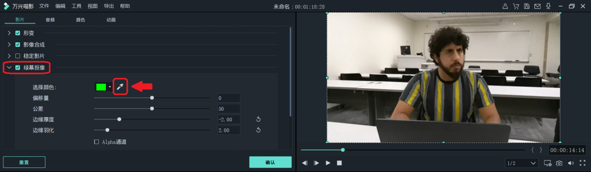Click the 偏移量 value field
Screen dimensions: 591x172
(x=229, y=98)
